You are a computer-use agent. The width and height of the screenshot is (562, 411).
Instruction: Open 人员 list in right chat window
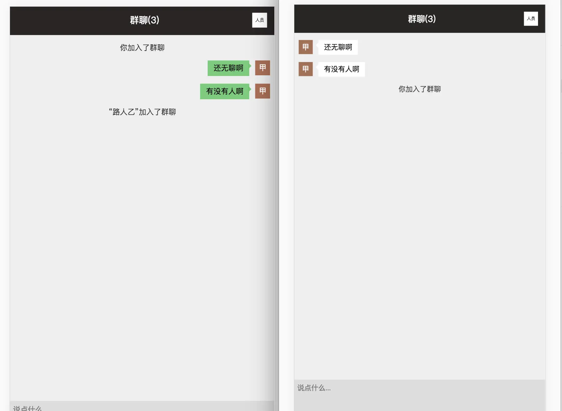click(531, 19)
